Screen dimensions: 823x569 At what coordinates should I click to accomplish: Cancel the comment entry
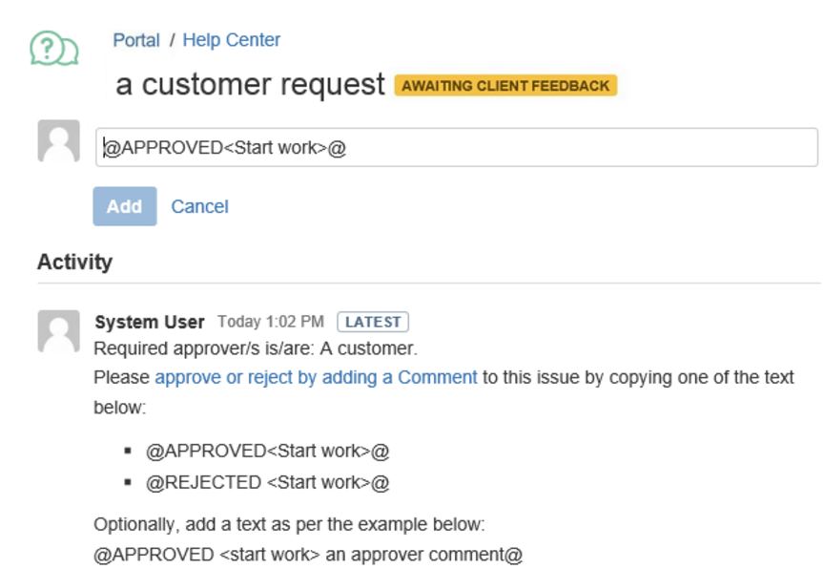[199, 206]
